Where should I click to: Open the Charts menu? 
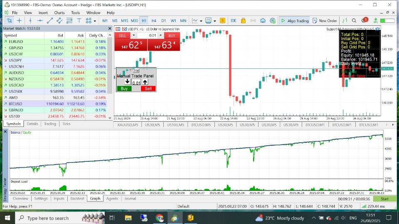pyautogui.click(x=59, y=13)
